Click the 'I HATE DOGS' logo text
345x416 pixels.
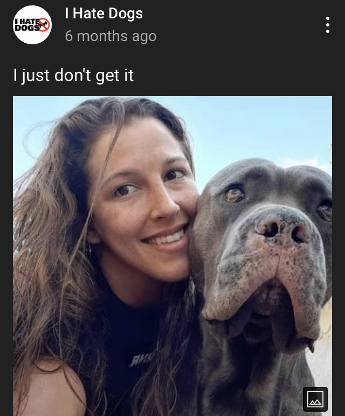[28, 25]
